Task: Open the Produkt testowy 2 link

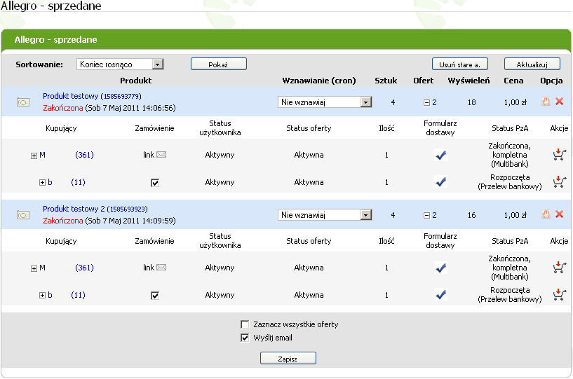Action: (74, 209)
